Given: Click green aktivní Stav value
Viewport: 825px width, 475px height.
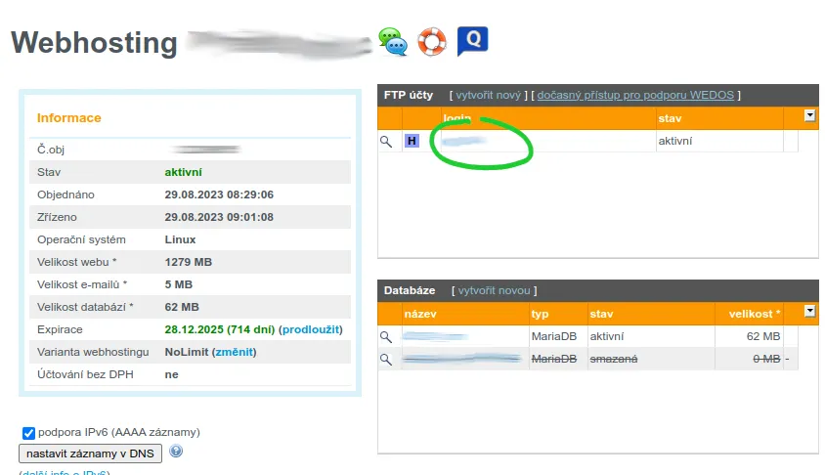Looking at the screenshot, I should [x=183, y=173].
